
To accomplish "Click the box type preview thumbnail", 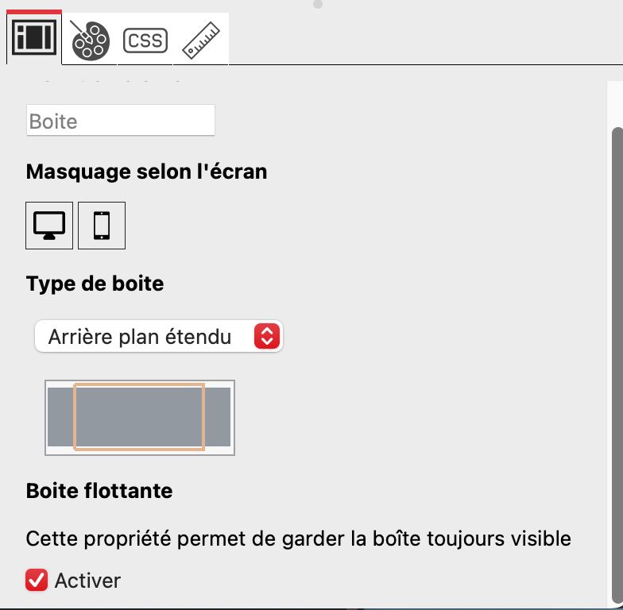I will click(139, 418).
